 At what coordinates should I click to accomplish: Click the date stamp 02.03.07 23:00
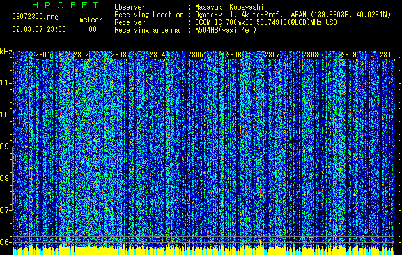[39, 29]
